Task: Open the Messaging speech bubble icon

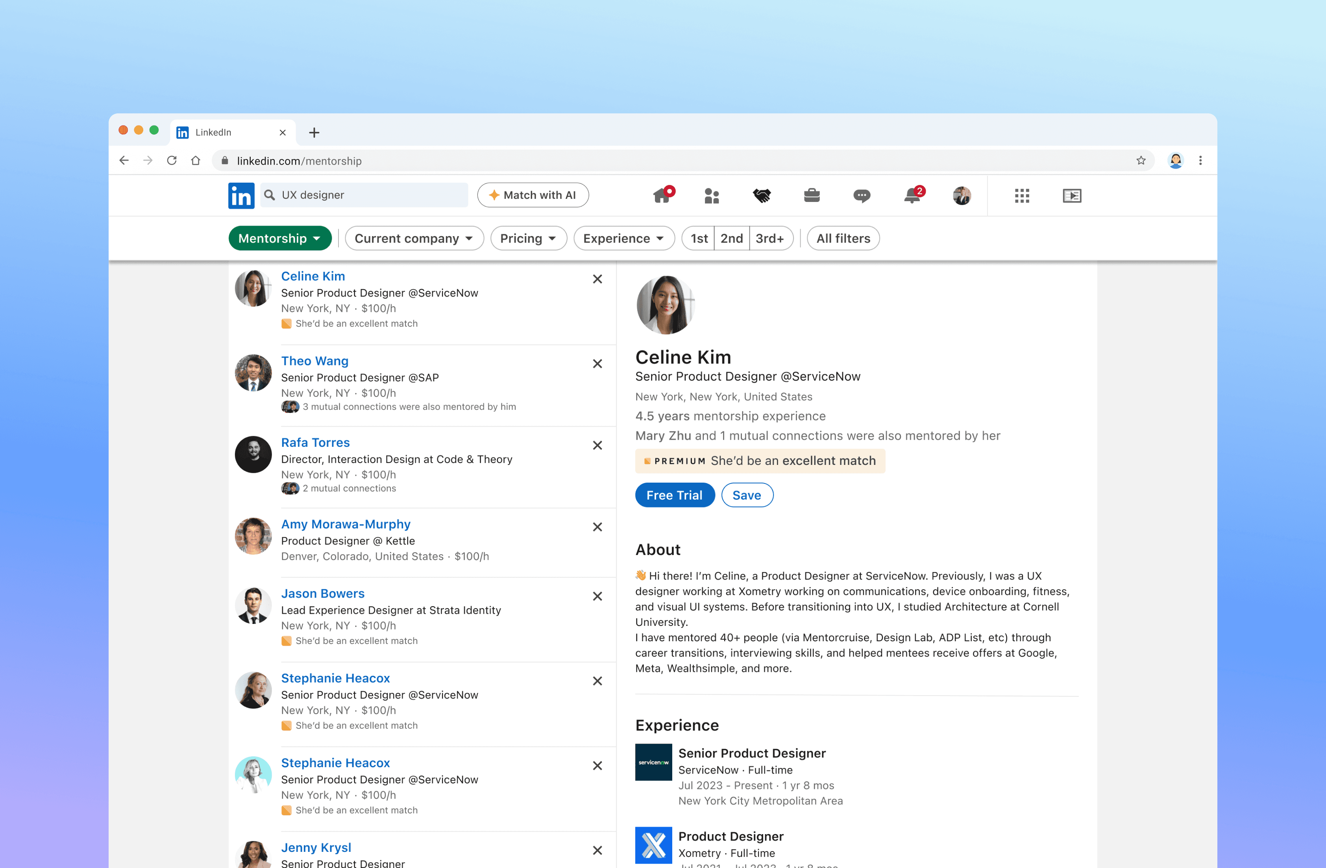Action: (862, 196)
